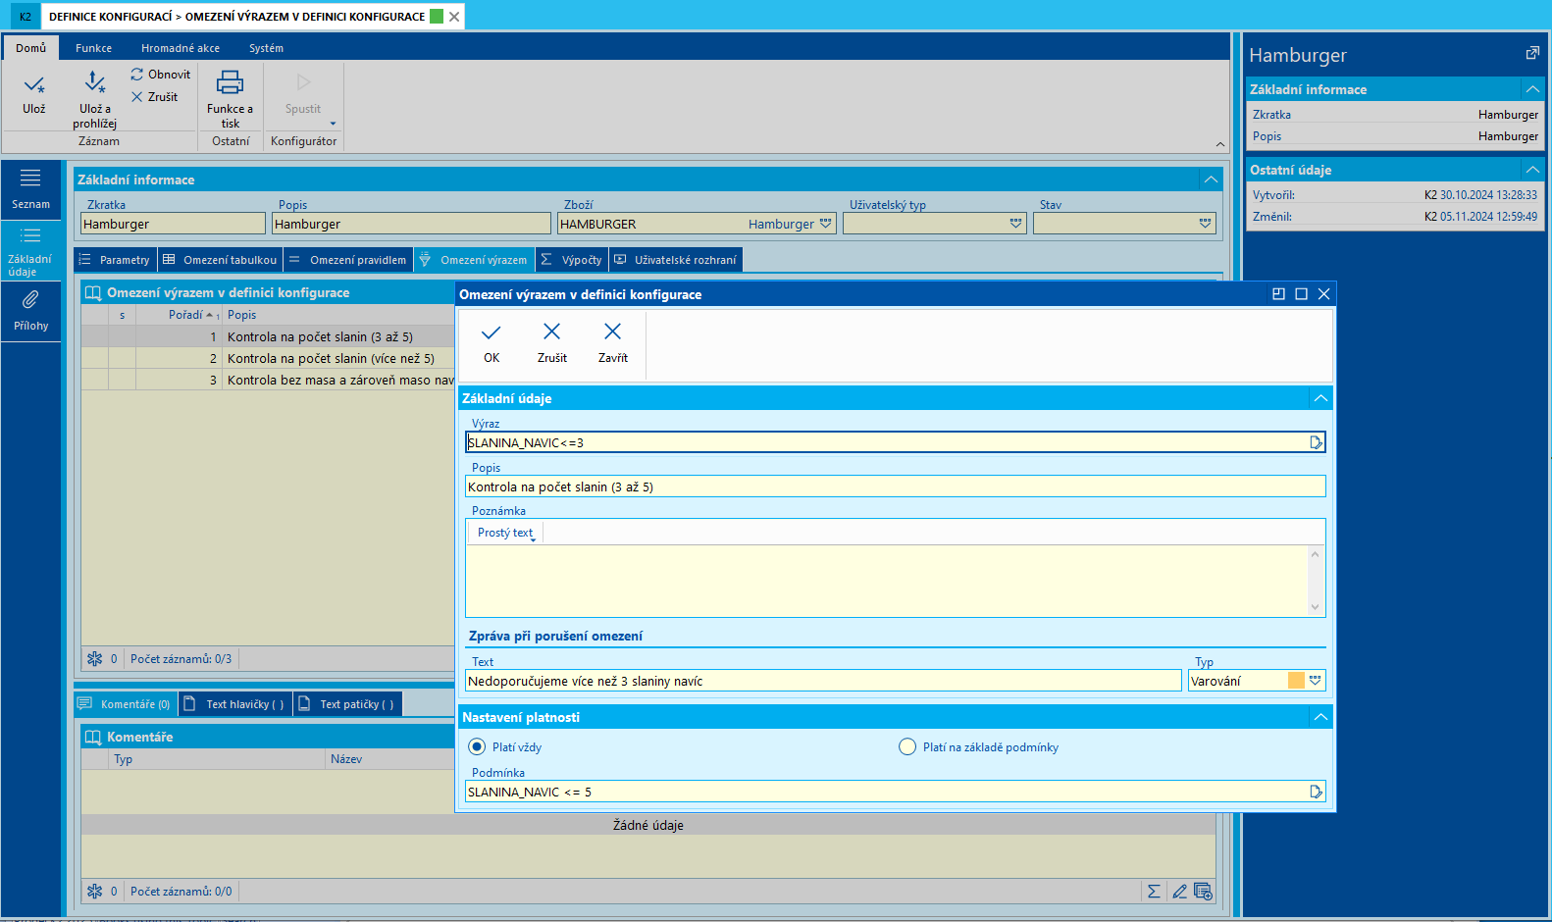This screenshot has height=922, width=1552.
Task: Open the Komentáře (0) tab
Action: 126,704
